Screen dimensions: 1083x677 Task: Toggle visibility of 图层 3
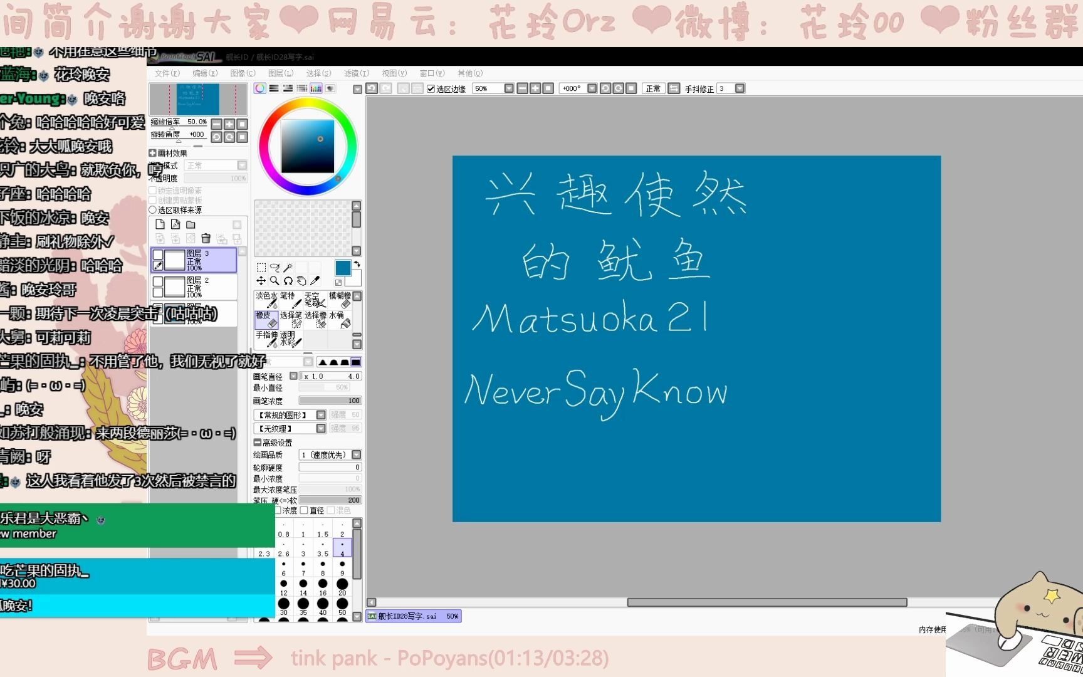click(158, 255)
